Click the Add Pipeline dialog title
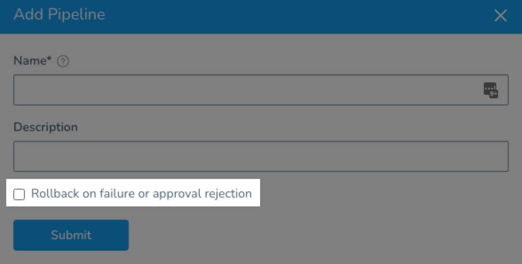This screenshot has height=264, width=522. tap(59, 14)
